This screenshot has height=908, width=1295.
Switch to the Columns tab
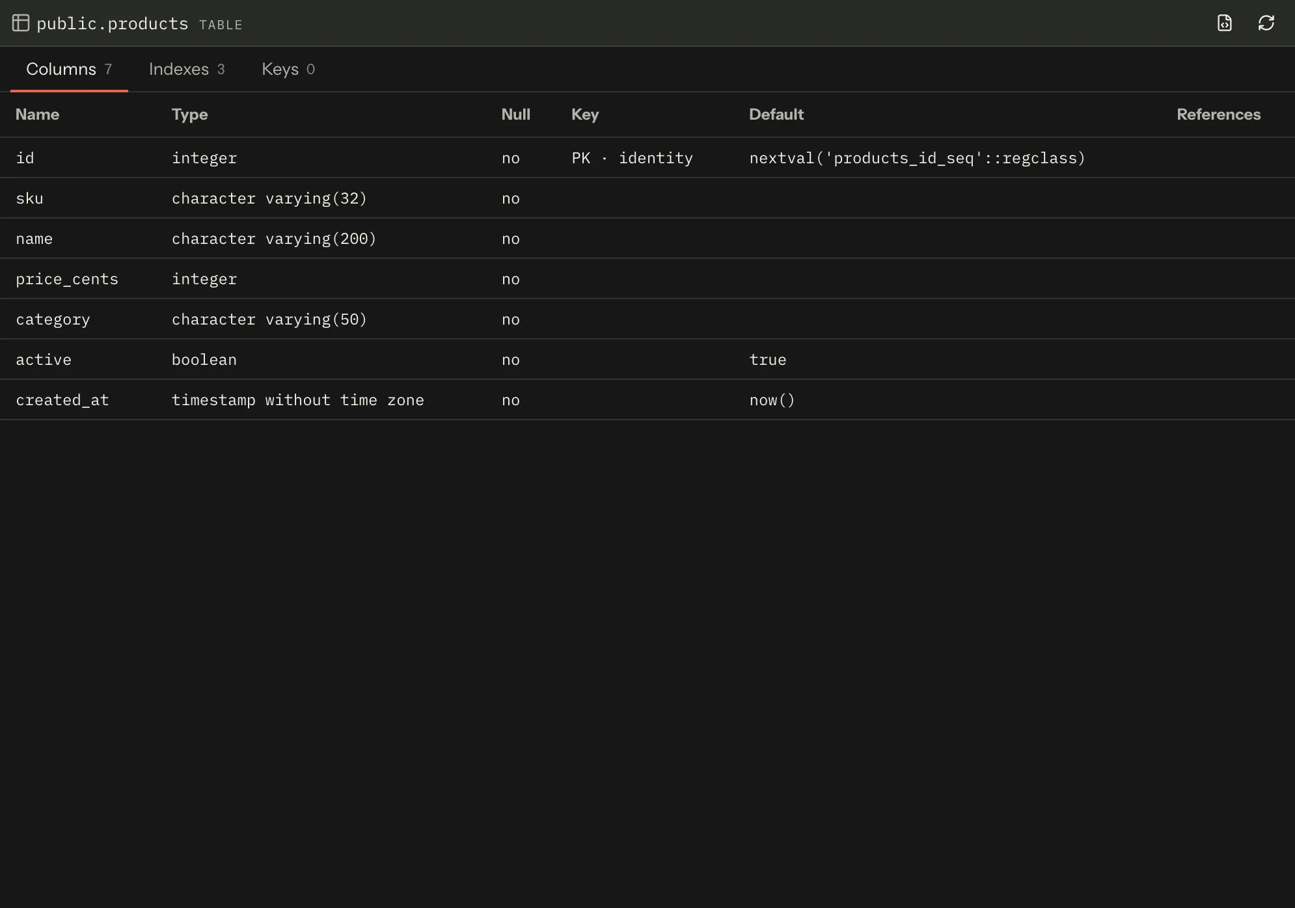point(69,69)
